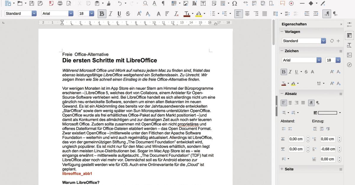Viewport: 355px width, 185px height.
Task: Open the highlighting color dropdown in toolbar
Action: tap(204, 14)
